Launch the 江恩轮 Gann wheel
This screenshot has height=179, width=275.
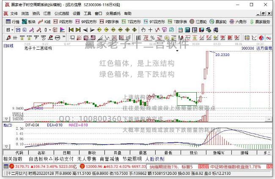point(198,21)
